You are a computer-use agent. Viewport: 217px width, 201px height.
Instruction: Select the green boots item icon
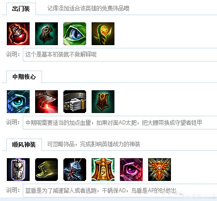pyautogui.click(x=46, y=170)
